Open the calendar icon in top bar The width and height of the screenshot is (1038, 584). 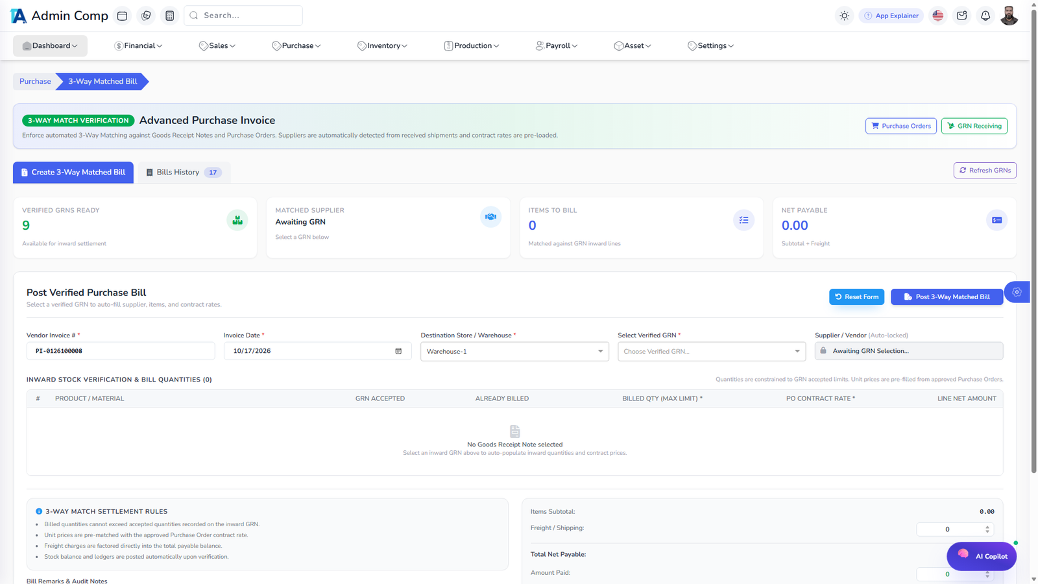point(122,16)
